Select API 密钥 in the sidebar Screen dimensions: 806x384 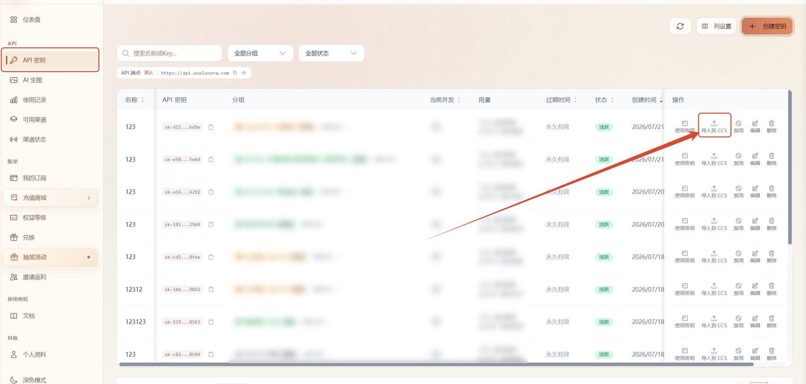click(50, 60)
